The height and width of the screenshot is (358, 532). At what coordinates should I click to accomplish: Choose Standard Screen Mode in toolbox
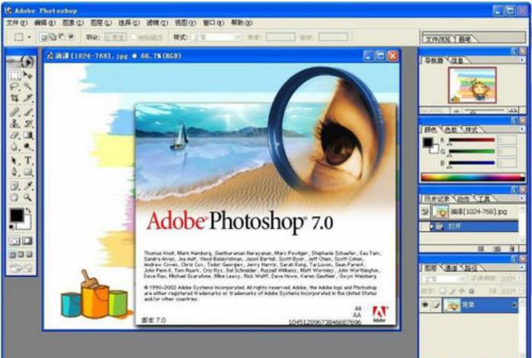pos(13,255)
